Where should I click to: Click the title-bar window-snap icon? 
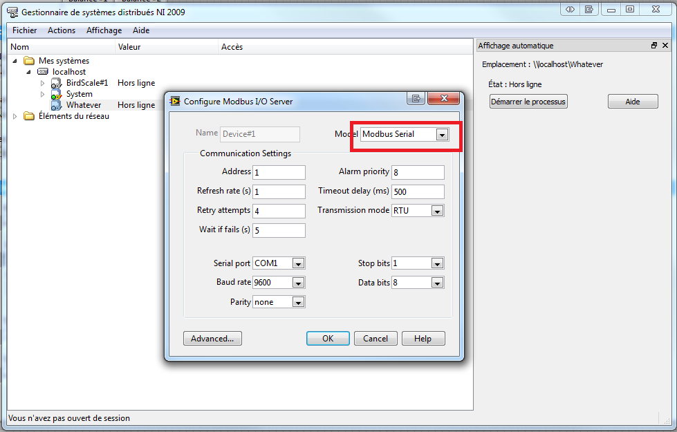point(589,9)
